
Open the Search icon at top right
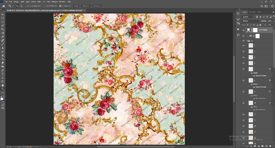tap(262, 6)
